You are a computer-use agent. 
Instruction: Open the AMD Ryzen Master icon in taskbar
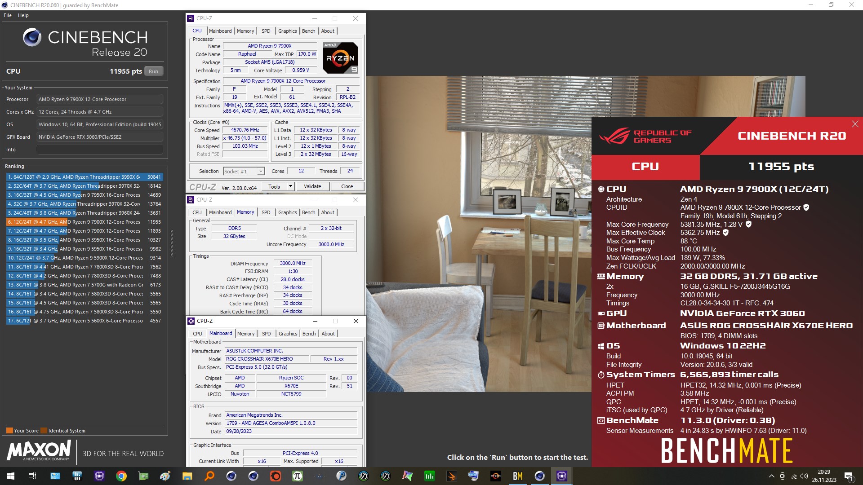[496, 476]
